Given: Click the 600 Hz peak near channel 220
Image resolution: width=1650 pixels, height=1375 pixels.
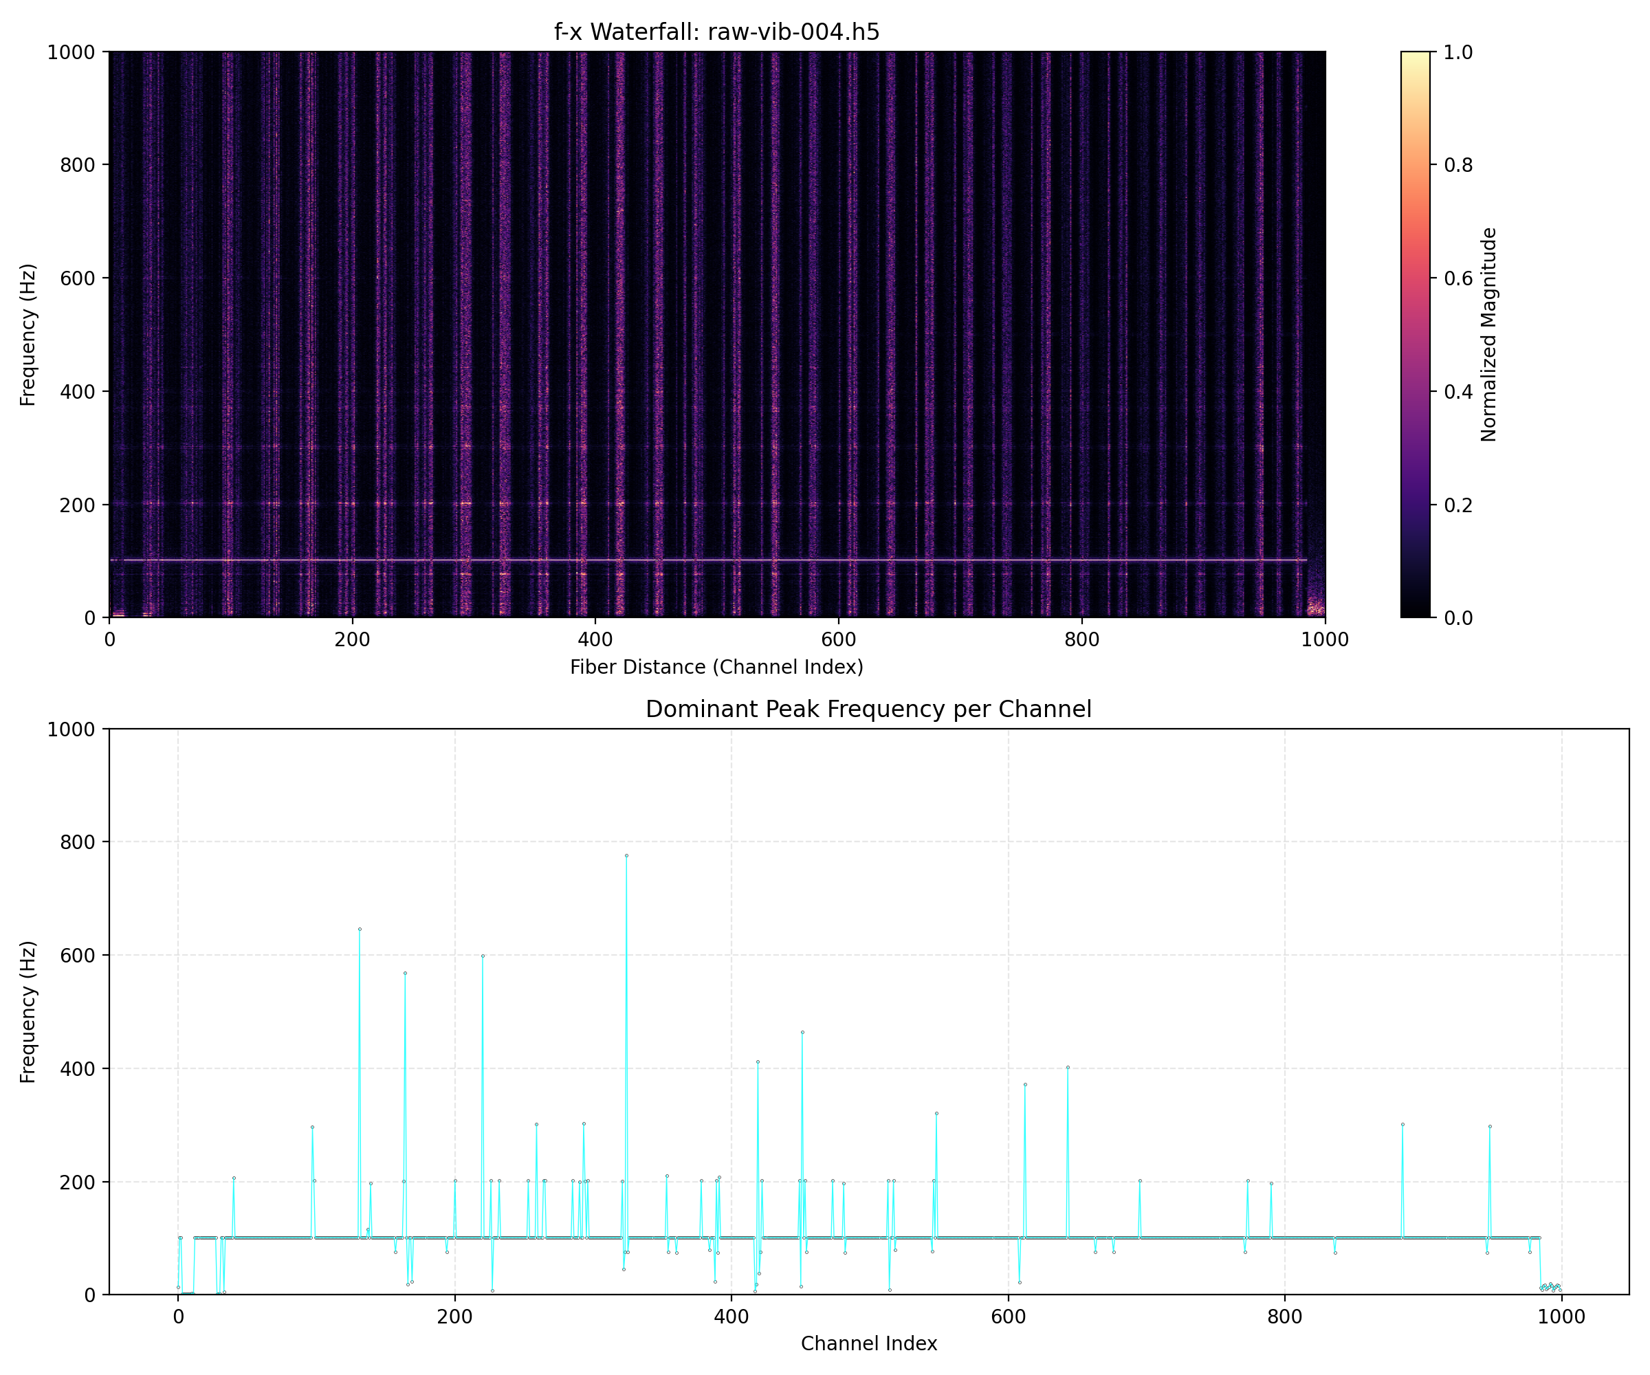Looking at the screenshot, I should 483,956.
